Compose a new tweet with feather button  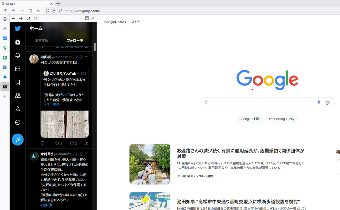click(18, 139)
